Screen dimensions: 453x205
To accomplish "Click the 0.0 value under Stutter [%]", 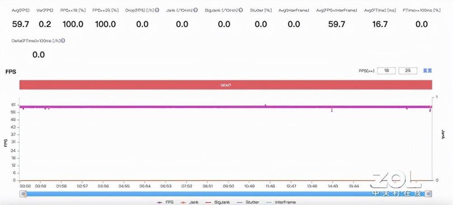I will tap(260, 24).
